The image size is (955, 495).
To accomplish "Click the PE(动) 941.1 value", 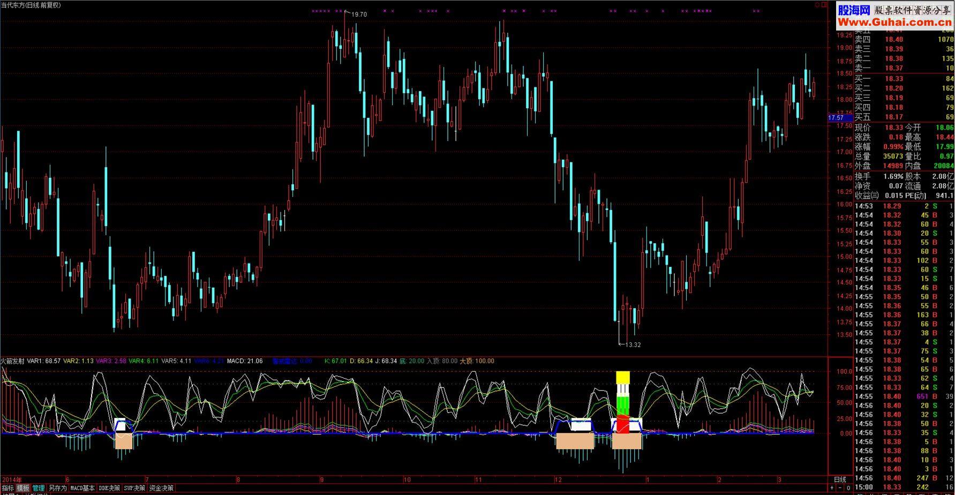I will coord(944,196).
